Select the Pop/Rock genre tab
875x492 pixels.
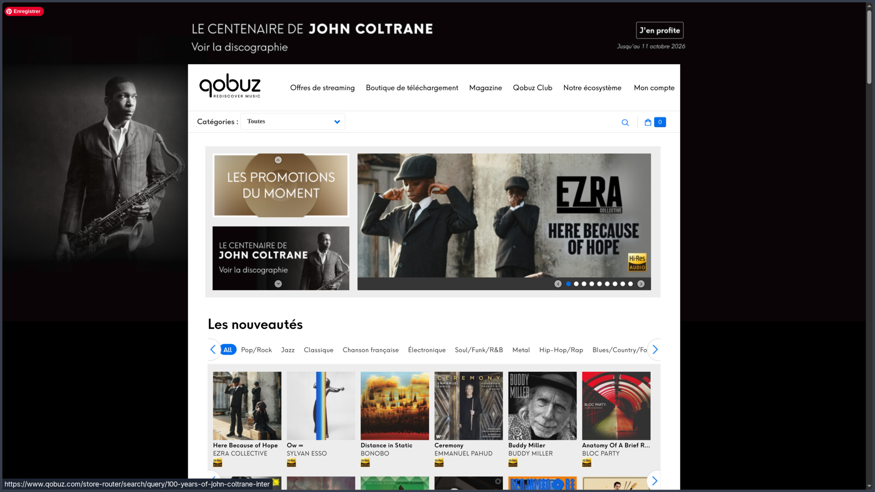256,350
